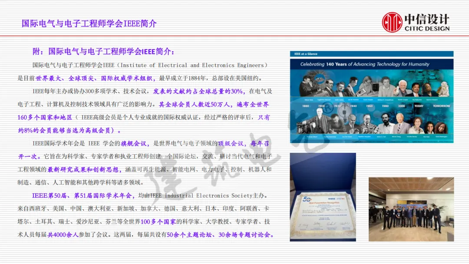
Task: Click the text '最早成立于1884年，总部设在美国纽约'
Action: (209, 78)
